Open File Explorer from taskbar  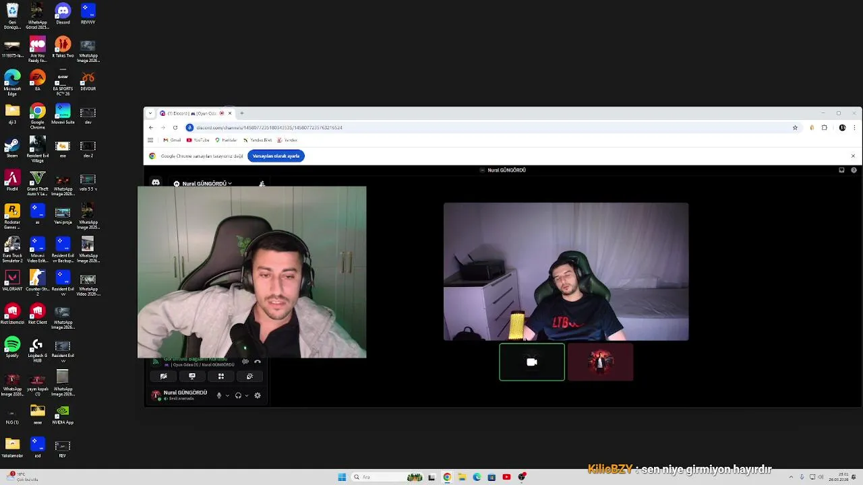462,477
